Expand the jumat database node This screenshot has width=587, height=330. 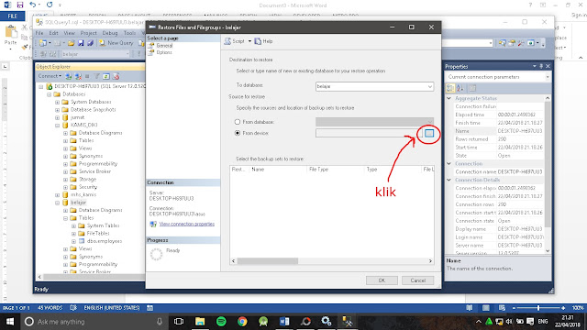click(57, 117)
